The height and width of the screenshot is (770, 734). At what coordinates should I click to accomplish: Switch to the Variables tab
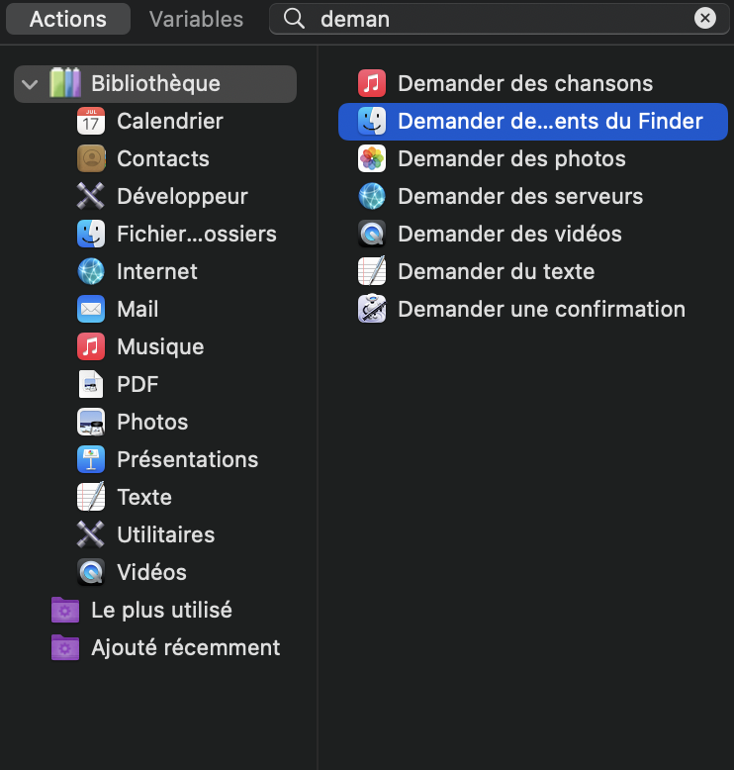tap(196, 19)
